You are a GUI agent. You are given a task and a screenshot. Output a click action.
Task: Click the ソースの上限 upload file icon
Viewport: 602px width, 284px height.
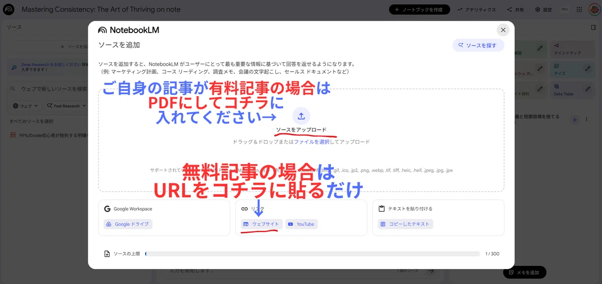point(107,254)
